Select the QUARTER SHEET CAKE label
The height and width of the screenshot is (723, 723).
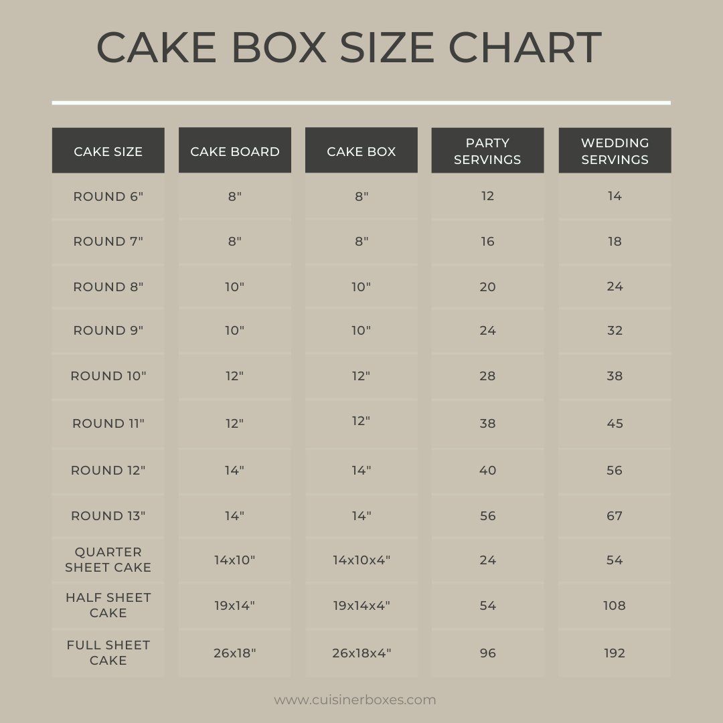pyautogui.click(x=108, y=559)
